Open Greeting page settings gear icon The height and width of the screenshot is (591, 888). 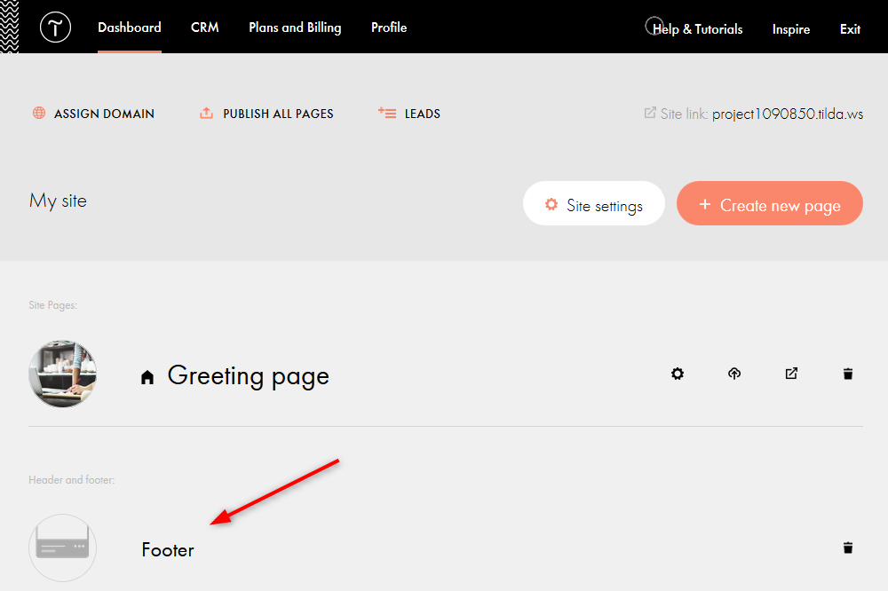[678, 374]
